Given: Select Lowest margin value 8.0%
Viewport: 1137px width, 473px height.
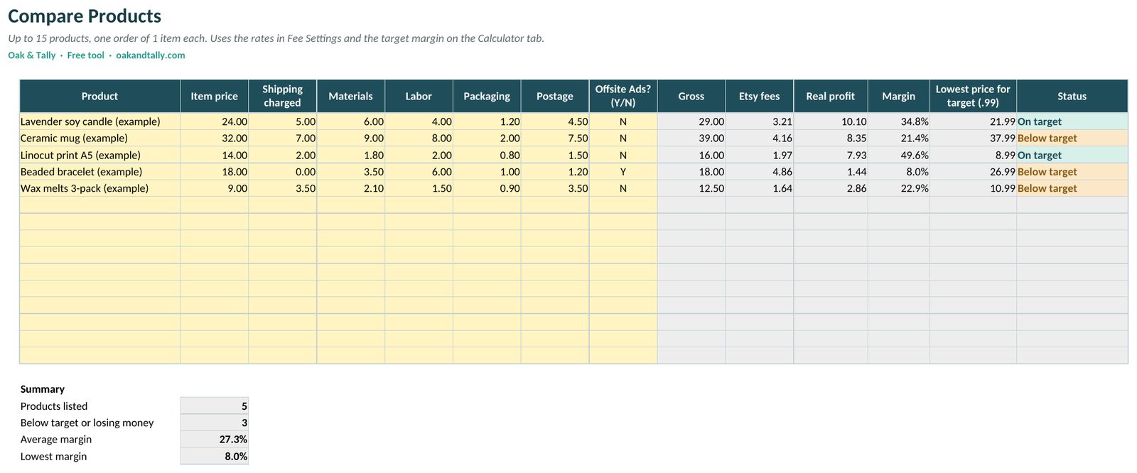Looking at the screenshot, I should click(214, 456).
